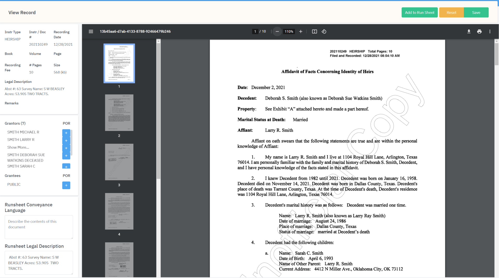Click instrument number 202110249
The height and width of the screenshot is (278, 499).
pyautogui.click(x=38, y=44)
